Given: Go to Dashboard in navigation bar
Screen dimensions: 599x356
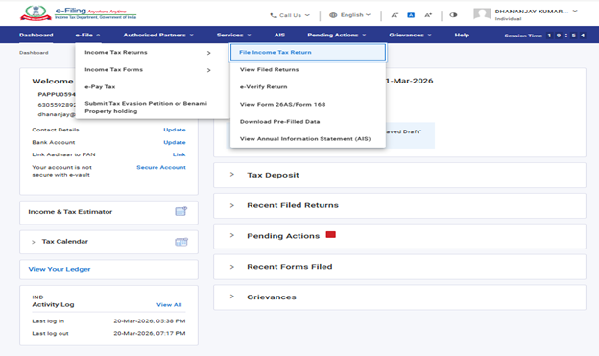Looking at the screenshot, I should click(x=36, y=35).
